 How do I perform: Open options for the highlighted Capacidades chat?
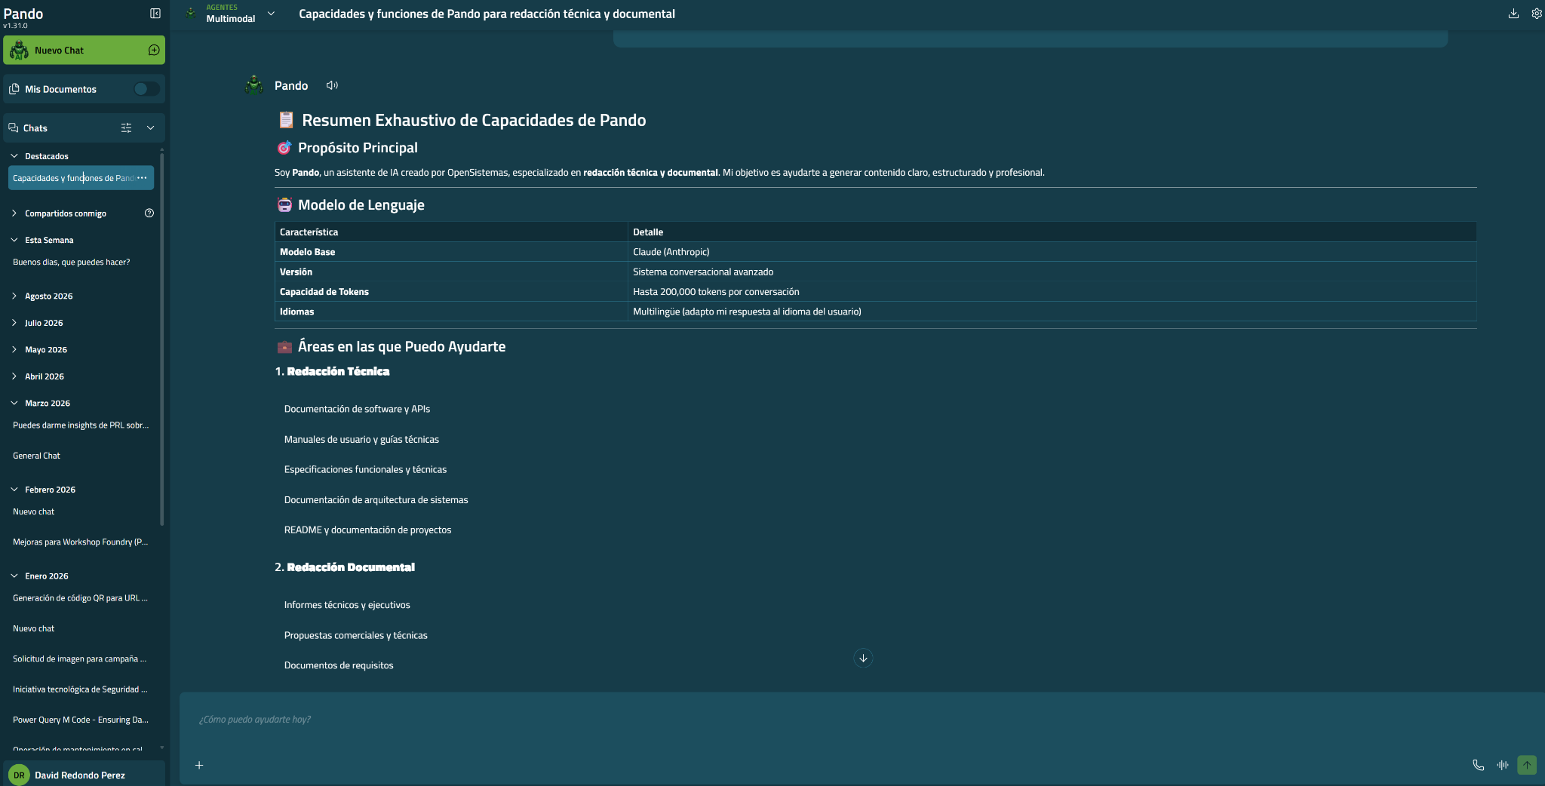tap(142, 178)
